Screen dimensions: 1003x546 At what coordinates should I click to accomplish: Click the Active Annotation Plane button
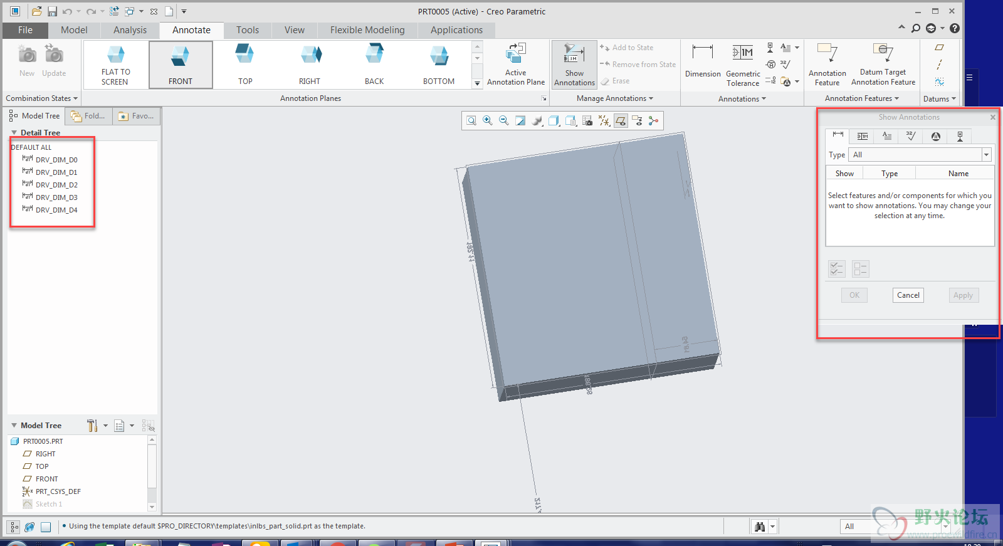click(516, 64)
